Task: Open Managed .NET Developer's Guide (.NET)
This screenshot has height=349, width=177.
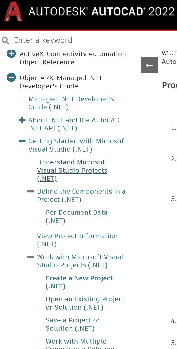Action: click(x=72, y=103)
